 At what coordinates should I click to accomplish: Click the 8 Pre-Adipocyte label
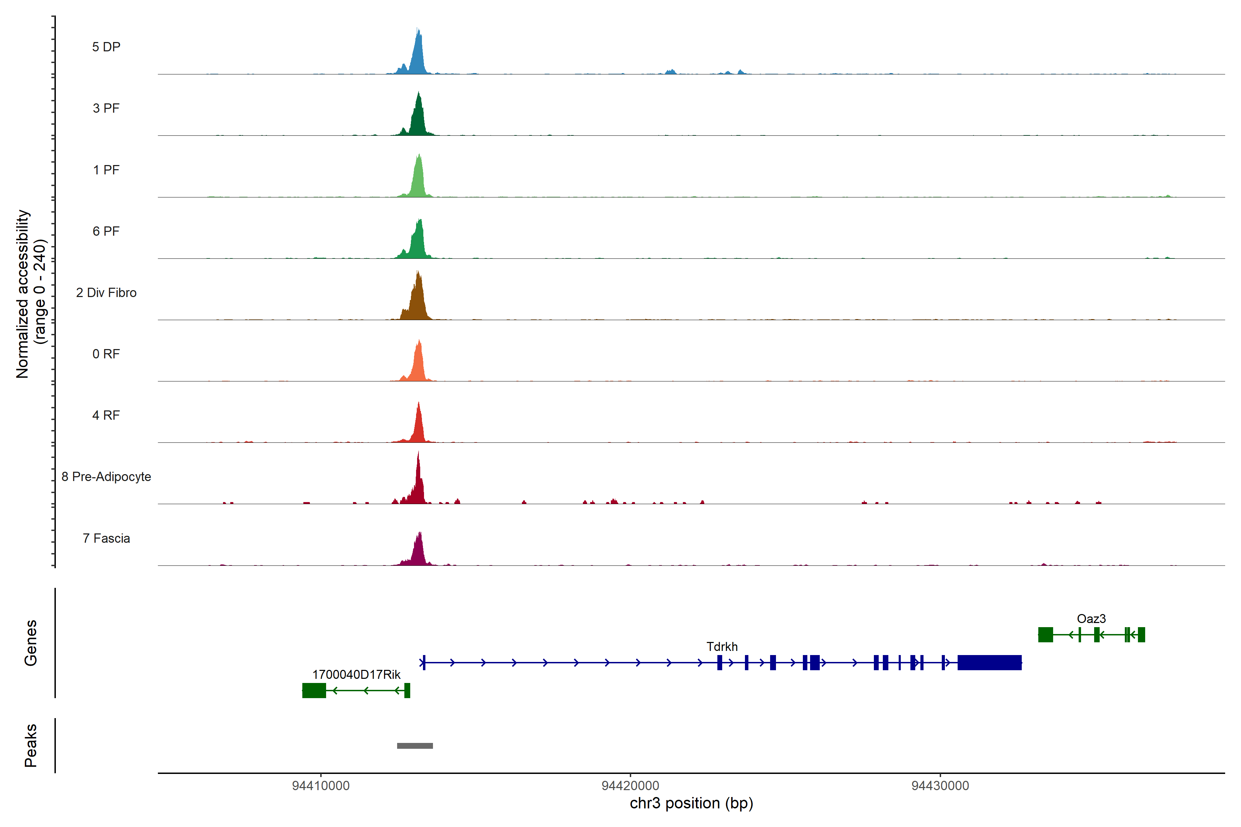[106, 477]
